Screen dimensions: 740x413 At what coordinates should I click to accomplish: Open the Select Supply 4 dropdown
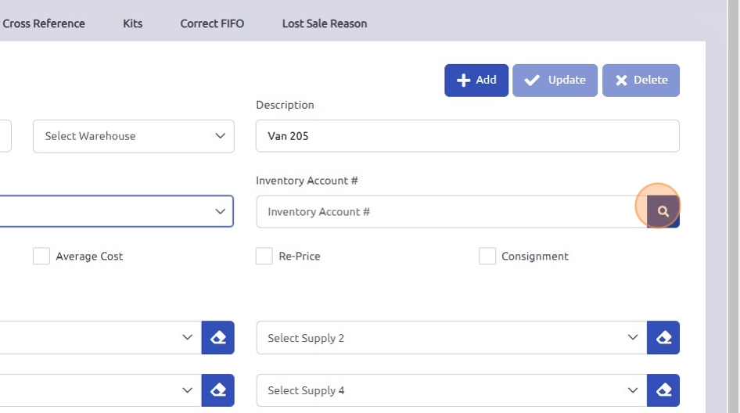(451, 390)
